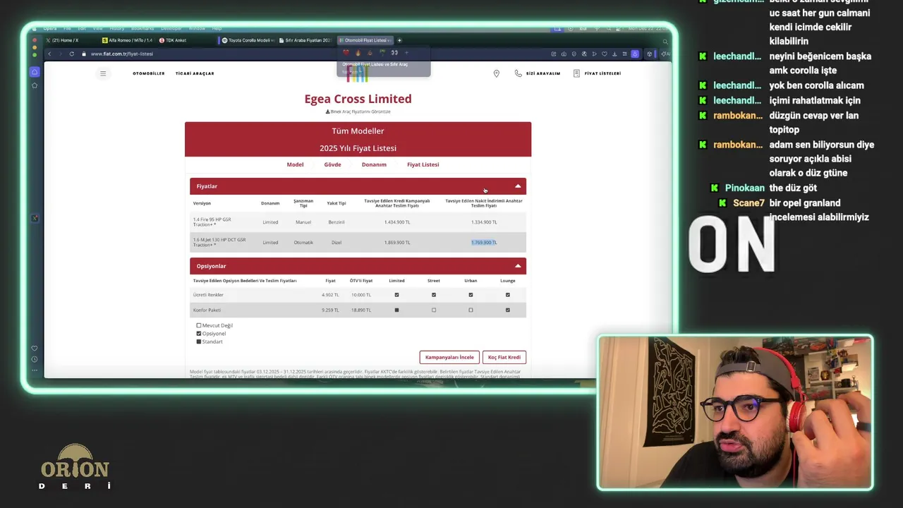The height and width of the screenshot is (508, 903).
Task: Select the Fiyat Listesi step
Action: [423, 164]
